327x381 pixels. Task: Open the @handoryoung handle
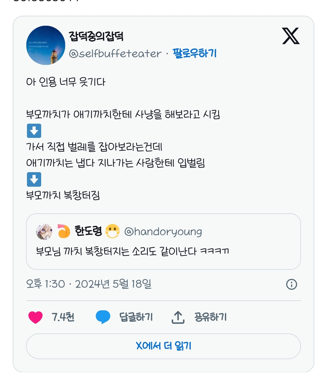[163, 232]
